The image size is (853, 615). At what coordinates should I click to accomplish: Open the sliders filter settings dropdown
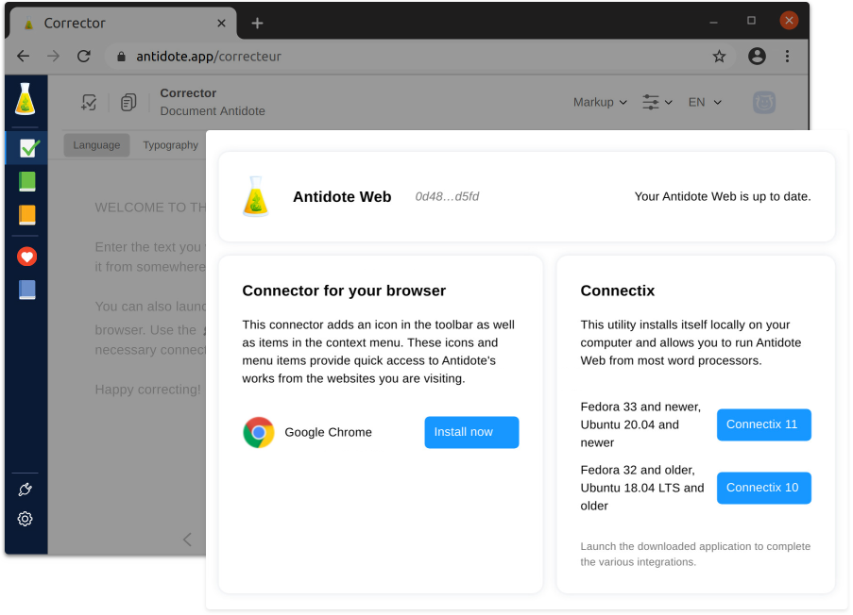pyautogui.click(x=657, y=102)
